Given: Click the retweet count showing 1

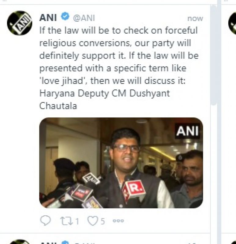Looking at the screenshot, I should click(77, 221).
